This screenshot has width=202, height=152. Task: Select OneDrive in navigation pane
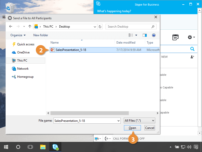(23, 52)
